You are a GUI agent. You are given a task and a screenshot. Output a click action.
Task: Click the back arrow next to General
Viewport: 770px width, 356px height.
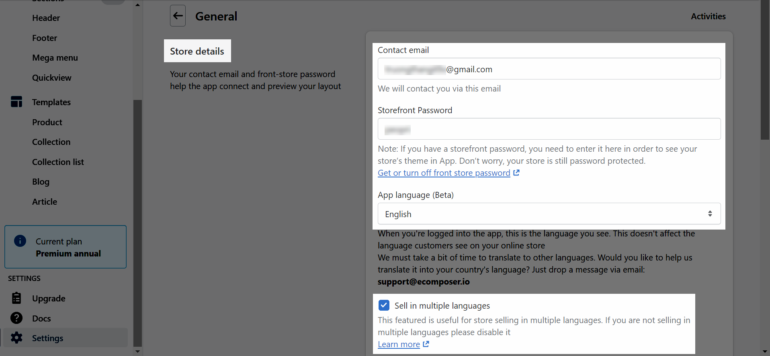pos(178,16)
